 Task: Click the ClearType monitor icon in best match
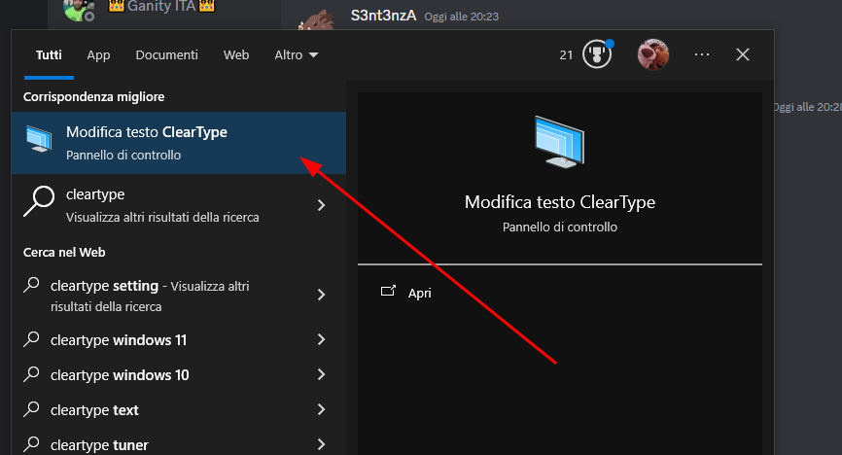pyautogui.click(x=39, y=139)
